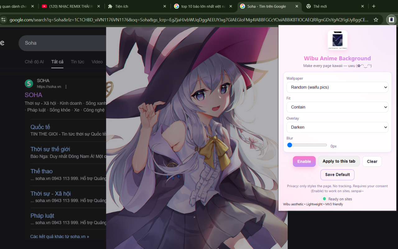The width and height of the screenshot is (398, 249).
Task: Click the Apply to this tab button
Action: click(x=339, y=161)
